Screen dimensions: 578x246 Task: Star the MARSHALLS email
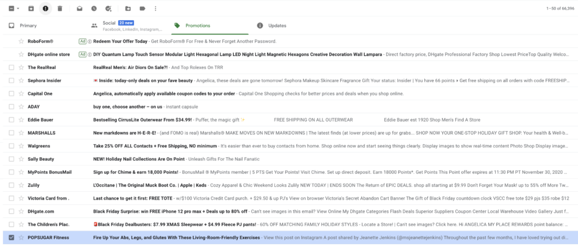21,133
